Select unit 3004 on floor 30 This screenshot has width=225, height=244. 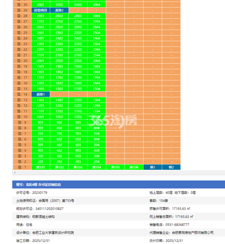(97, 5)
